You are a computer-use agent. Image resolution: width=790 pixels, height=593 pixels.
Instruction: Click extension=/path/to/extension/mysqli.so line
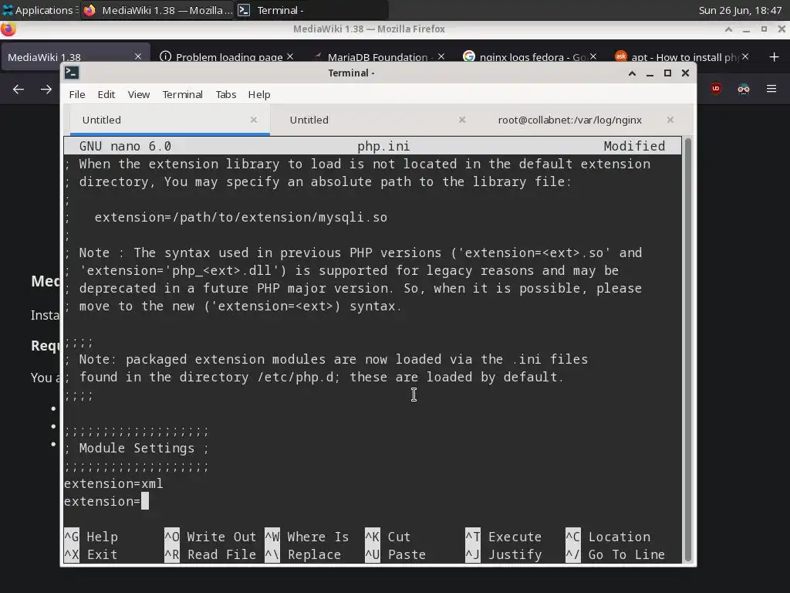(x=226, y=217)
